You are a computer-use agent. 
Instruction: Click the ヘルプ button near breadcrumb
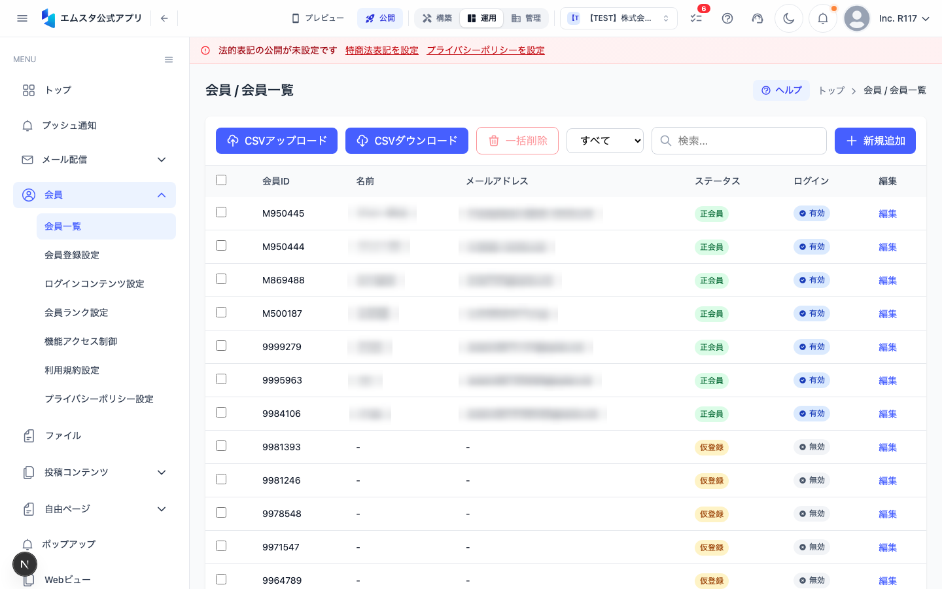coord(782,90)
